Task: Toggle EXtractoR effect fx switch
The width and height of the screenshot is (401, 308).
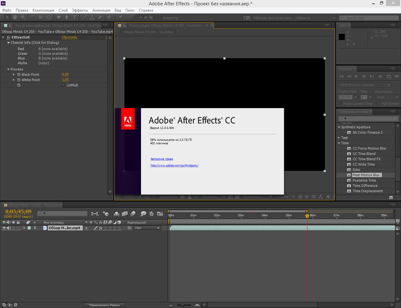Action: 8,37
